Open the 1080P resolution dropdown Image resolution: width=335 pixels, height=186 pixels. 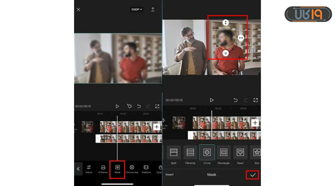point(137,9)
